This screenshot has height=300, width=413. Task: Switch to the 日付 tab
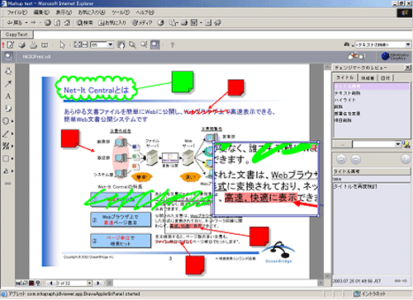click(385, 78)
